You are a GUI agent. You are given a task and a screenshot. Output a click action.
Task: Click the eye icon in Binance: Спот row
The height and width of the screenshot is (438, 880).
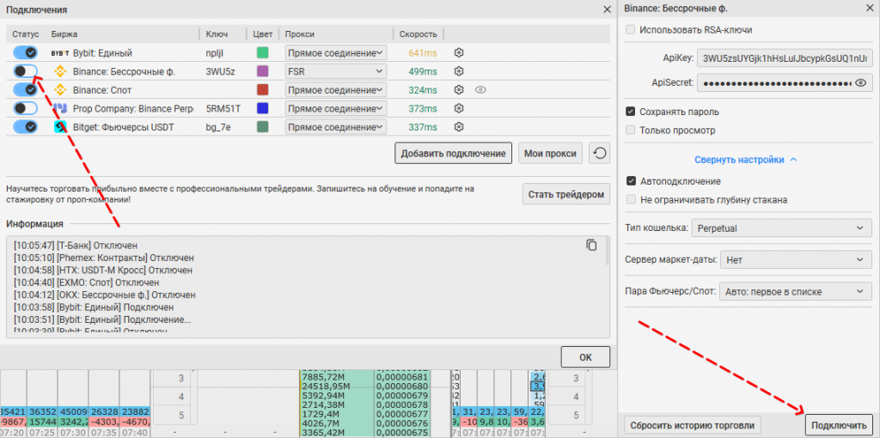(x=480, y=89)
